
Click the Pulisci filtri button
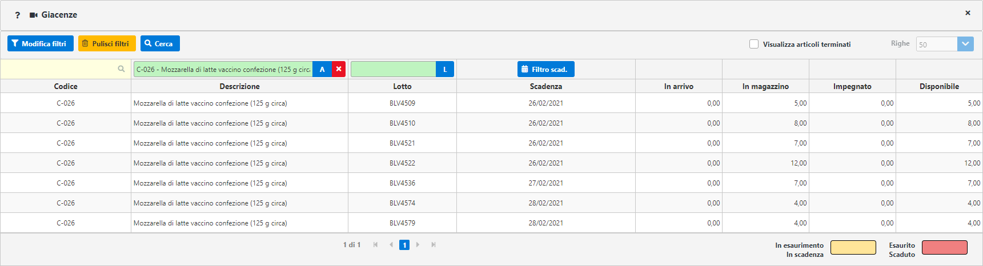click(107, 43)
